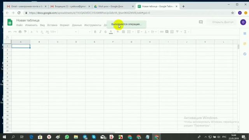This screenshot has width=249, height=140.
Task: Click the Insert link icon
Action: pyautogui.click(x=162, y=32)
